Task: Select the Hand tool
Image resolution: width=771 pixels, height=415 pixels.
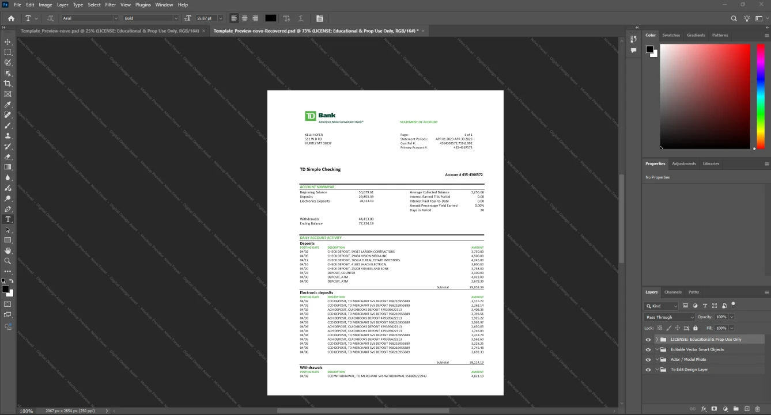Action: click(7, 250)
